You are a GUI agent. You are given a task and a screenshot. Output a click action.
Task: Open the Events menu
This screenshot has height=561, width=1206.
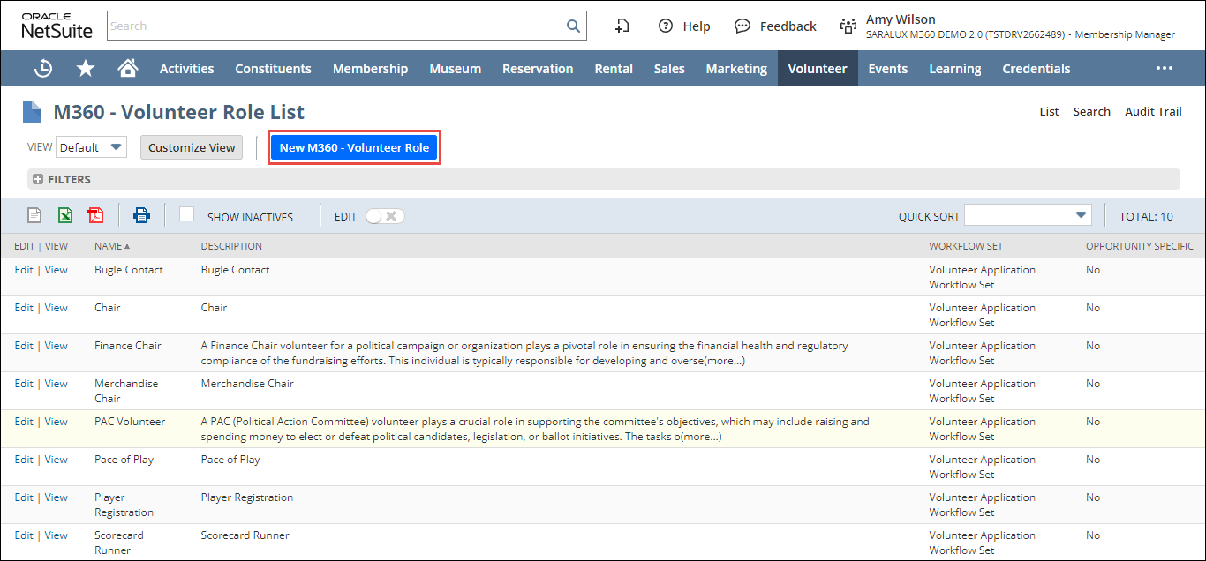pos(887,69)
